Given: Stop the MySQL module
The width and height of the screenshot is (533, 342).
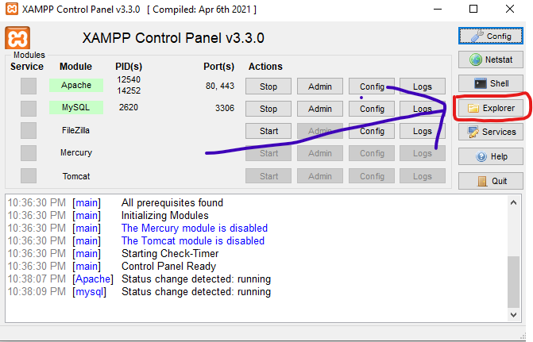Looking at the screenshot, I should 268,109.
